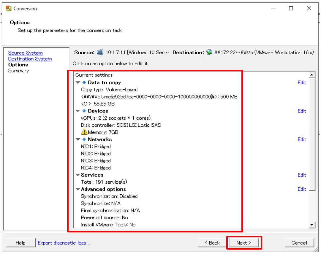
Task: Collapse the Services section
Action: tap(78, 175)
